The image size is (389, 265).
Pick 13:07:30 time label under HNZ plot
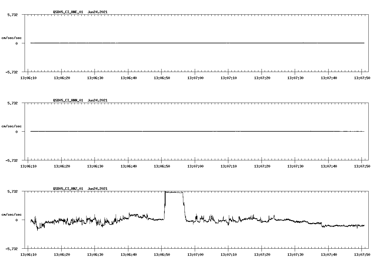pos(295,254)
